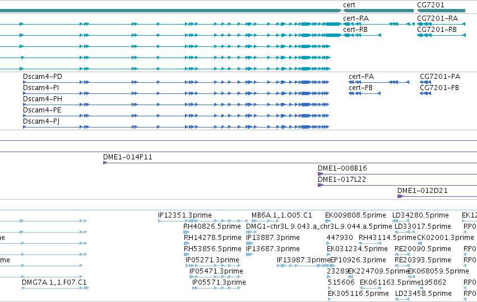477x302 pixels.
Task: Click the CK02001.3prime EST label
Action: pos(446,238)
